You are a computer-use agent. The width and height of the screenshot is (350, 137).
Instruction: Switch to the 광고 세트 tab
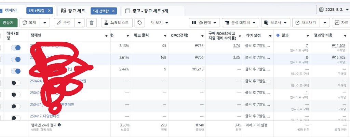click(73, 11)
